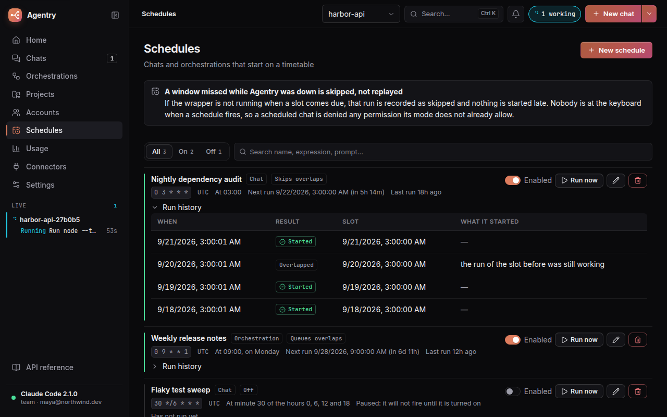Delete the Weekly release notes schedule
Image resolution: width=667 pixels, height=417 pixels.
pyautogui.click(x=638, y=340)
